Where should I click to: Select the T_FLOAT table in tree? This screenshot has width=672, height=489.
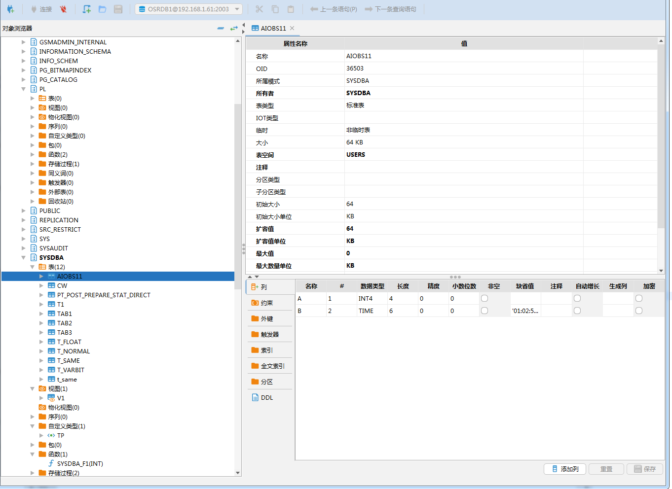coord(69,342)
